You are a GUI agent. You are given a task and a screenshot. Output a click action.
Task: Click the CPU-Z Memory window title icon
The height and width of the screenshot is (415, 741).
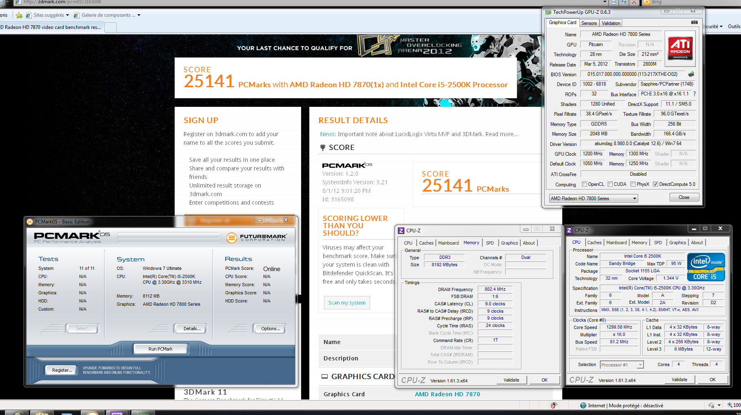point(401,230)
